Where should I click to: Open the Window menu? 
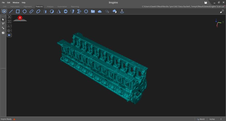tap(16, 3)
